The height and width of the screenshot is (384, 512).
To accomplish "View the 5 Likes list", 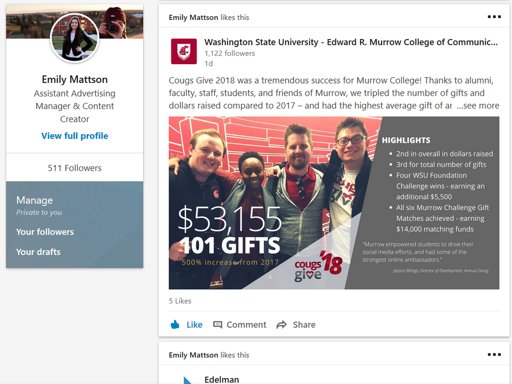I will [x=180, y=301].
